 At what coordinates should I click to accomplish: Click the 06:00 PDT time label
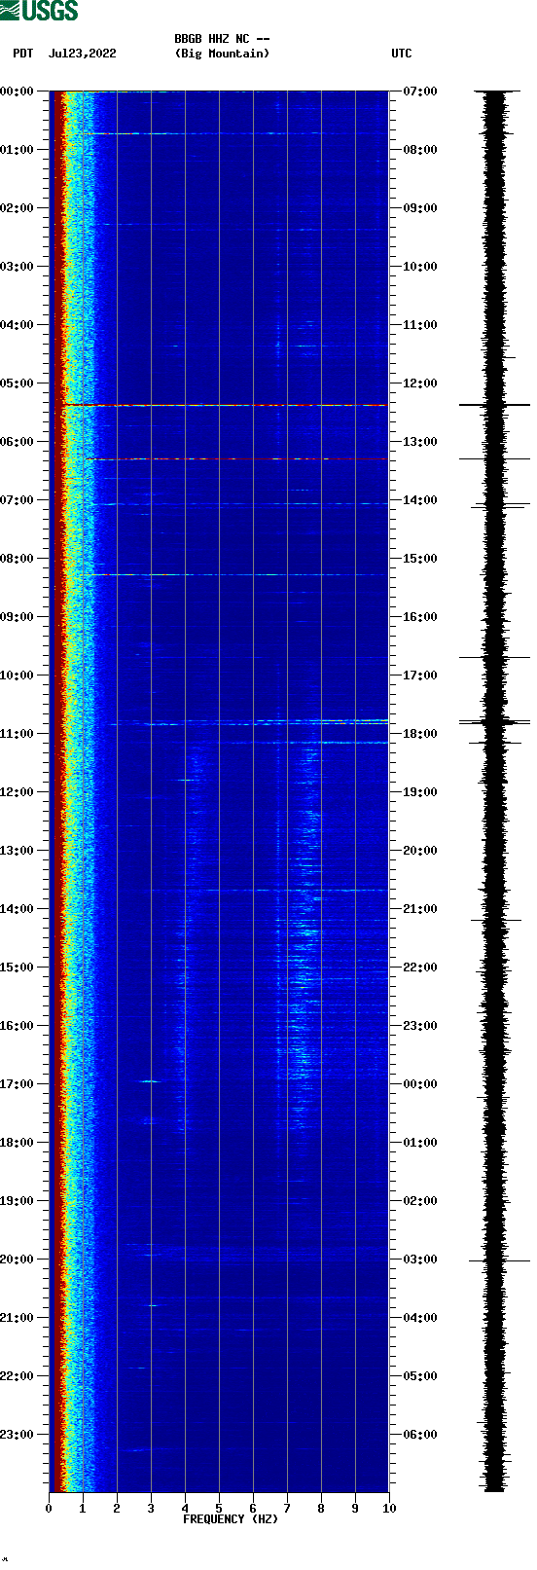pyautogui.click(x=17, y=442)
